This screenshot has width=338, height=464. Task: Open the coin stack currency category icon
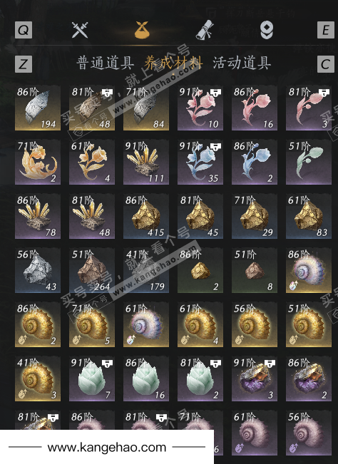click(x=267, y=30)
